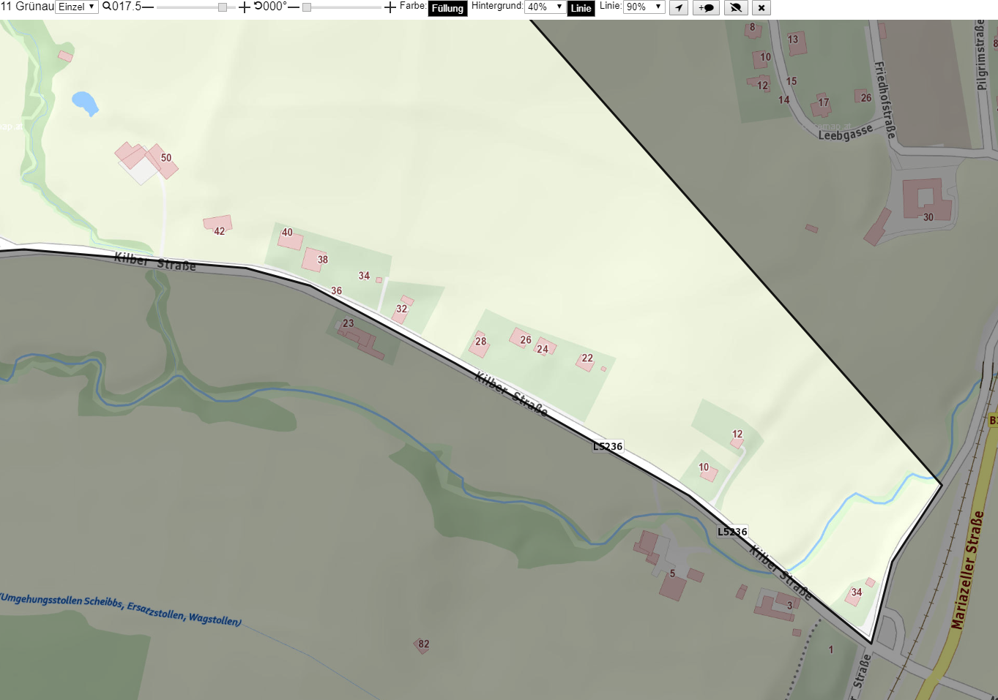Click building number 50 on map
Viewport: 998px width, 700px height.
[166, 158]
